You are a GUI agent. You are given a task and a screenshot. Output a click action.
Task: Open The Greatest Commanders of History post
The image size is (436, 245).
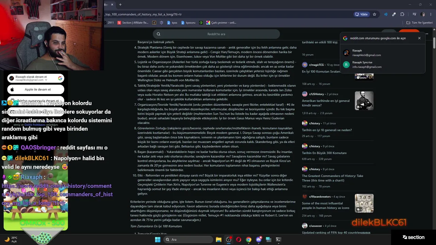[332, 178]
